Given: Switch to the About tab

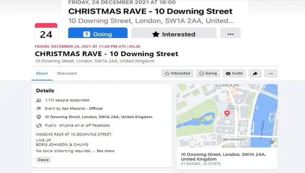Looking at the screenshot, I should click(42, 73).
